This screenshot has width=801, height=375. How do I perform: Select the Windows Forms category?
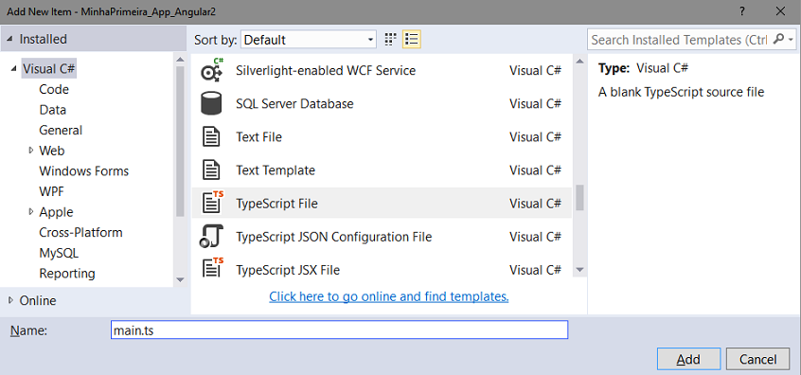pos(83,171)
